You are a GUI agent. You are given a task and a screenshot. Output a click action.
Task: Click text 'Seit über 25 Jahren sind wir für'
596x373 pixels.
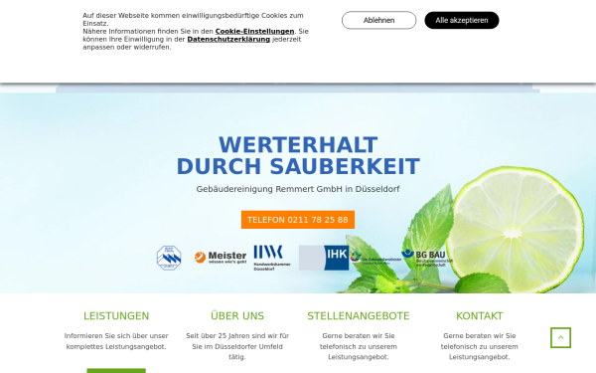[237, 336]
